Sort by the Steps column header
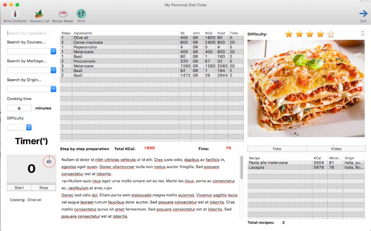Screen dimensions: 371x231 (66, 33)
